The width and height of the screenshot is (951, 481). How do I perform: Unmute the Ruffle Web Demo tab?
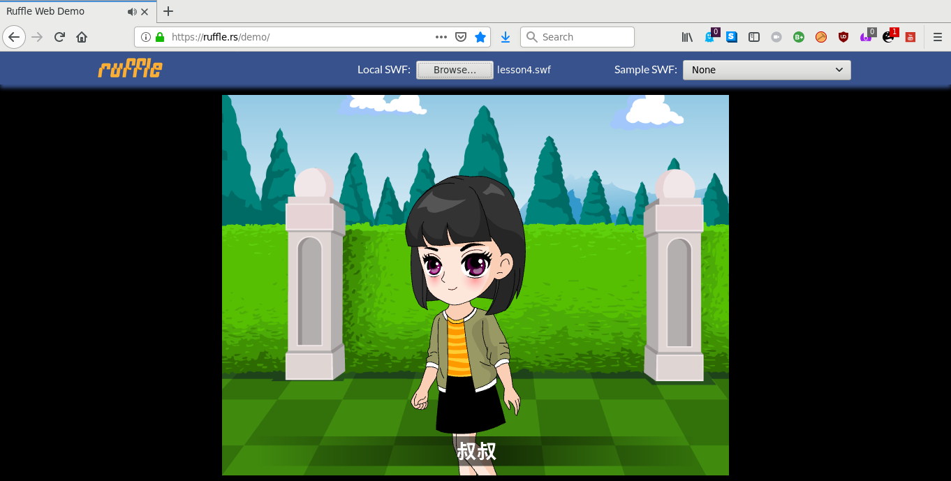click(132, 11)
